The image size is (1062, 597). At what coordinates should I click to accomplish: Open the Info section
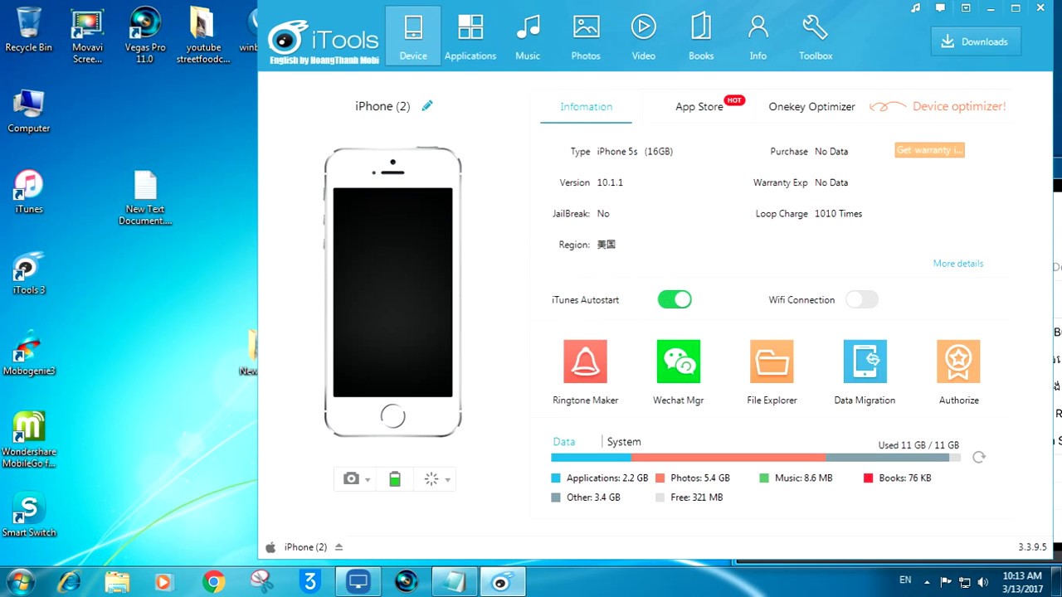pyautogui.click(x=758, y=36)
